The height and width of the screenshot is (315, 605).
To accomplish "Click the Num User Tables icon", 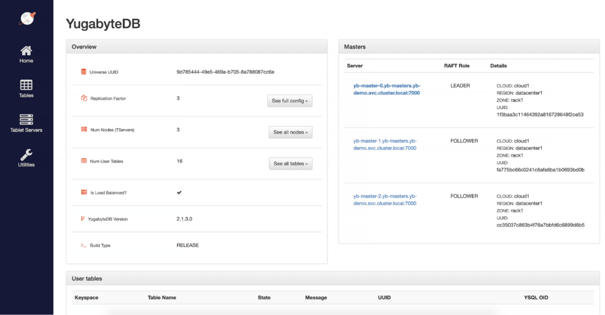I will pyautogui.click(x=83, y=161).
